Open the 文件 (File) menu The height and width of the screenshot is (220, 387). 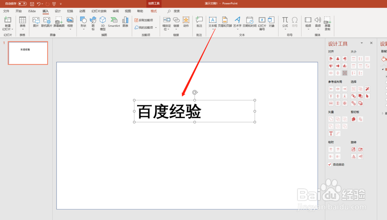pos(6,11)
